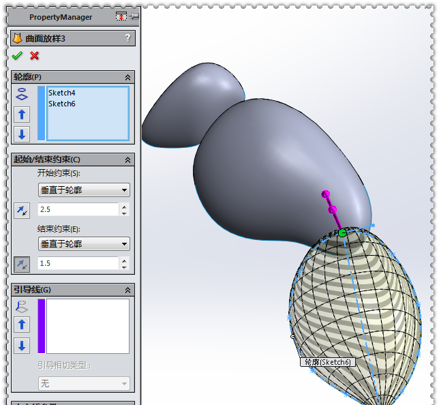Collapse the 起始/结束约束(C) section

[127, 160]
